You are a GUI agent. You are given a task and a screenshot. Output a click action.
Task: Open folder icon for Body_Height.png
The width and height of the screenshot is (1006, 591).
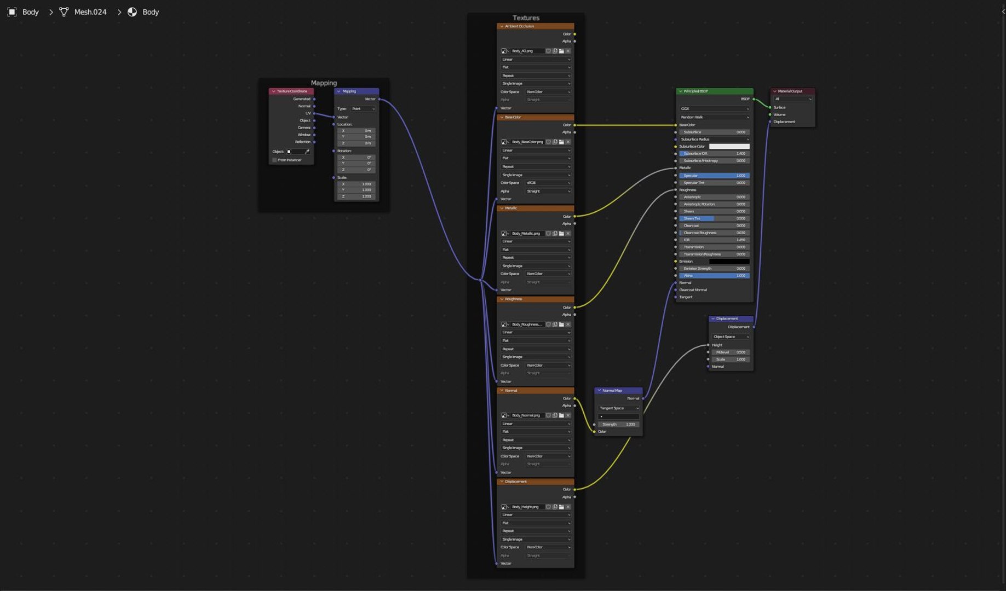click(561, 507)
